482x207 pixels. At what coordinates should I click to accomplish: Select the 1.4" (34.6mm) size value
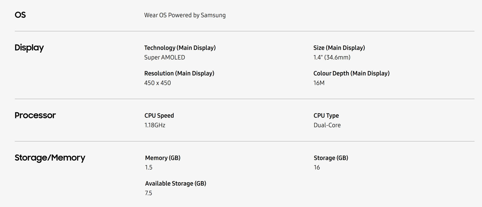(332, 57)
